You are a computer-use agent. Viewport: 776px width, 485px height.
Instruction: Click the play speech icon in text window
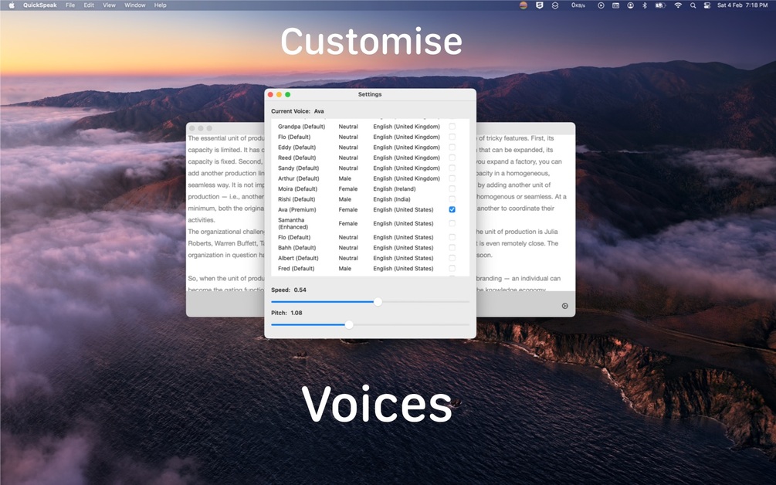564,306
